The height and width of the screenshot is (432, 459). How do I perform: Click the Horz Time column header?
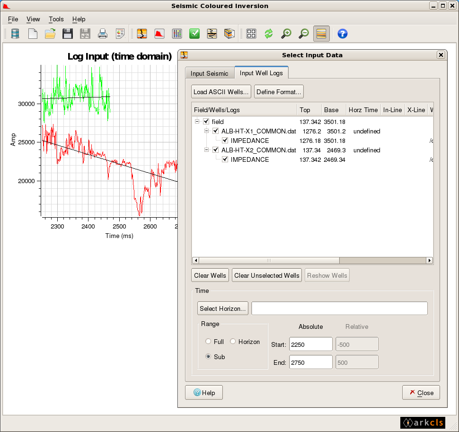(363, 110)
